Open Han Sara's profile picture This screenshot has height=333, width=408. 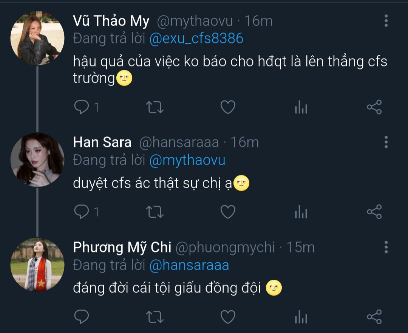[x=37, y=160]
